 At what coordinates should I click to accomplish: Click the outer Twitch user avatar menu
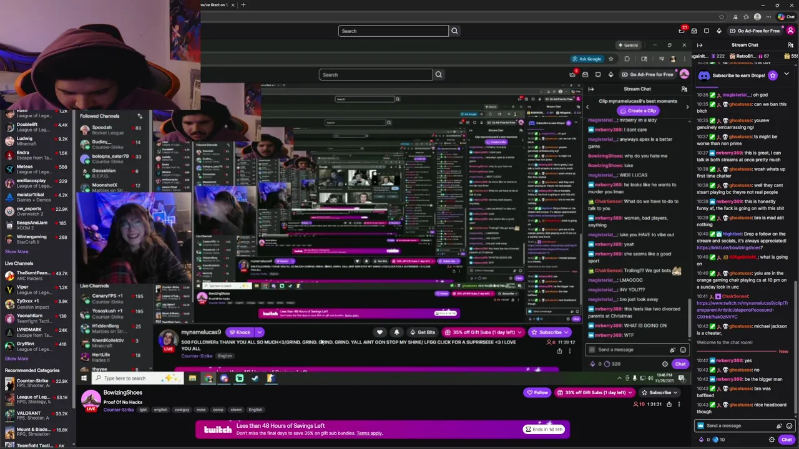pos(790,31)
